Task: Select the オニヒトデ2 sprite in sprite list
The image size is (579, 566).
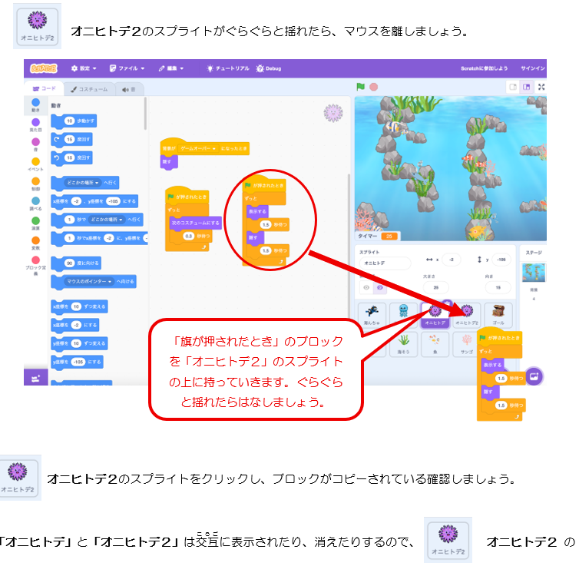Action: pos(465,314)
